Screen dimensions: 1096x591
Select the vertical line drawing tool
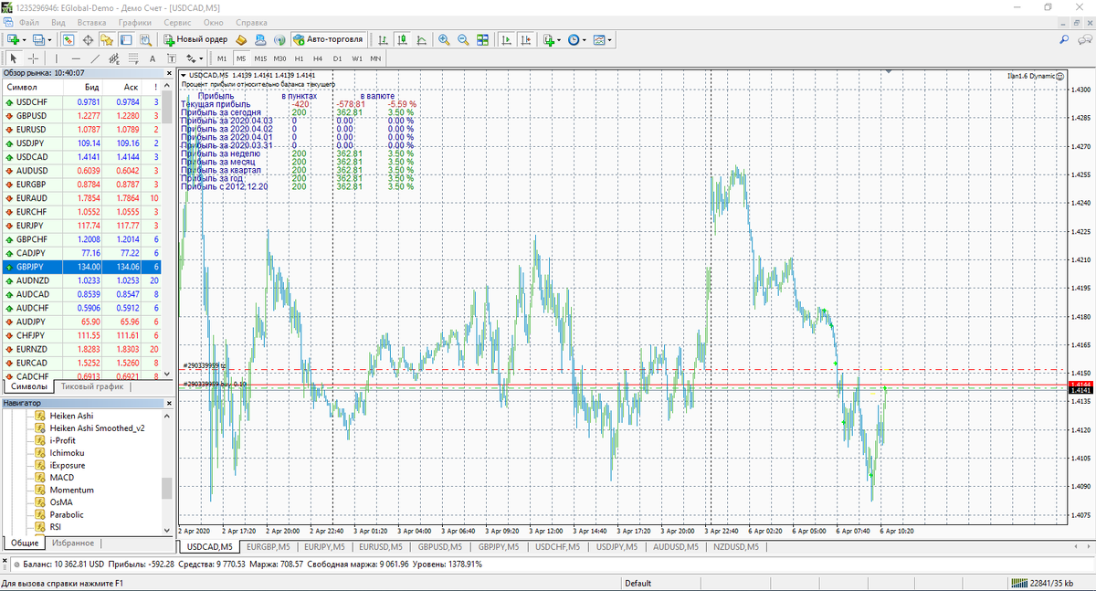tap(57, 58)
